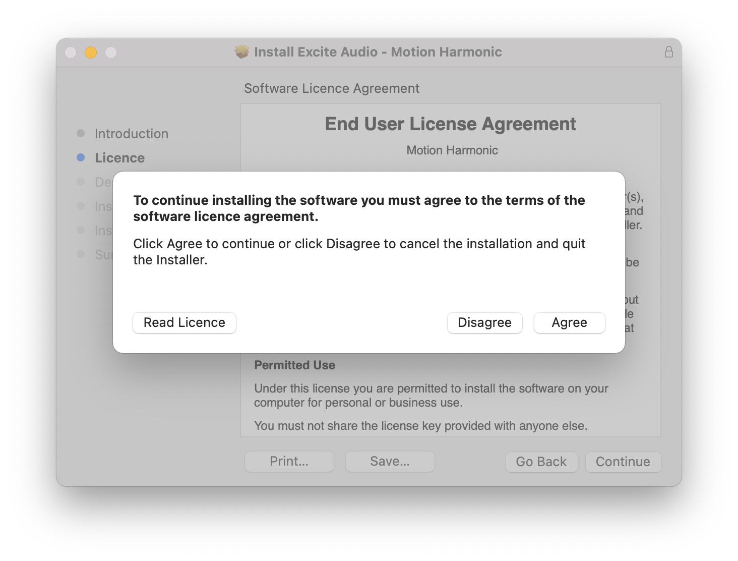The width and height of the screenshot is (738, 561).
Task: Click the yellow minimize window button
Action: tap(91, 52)
